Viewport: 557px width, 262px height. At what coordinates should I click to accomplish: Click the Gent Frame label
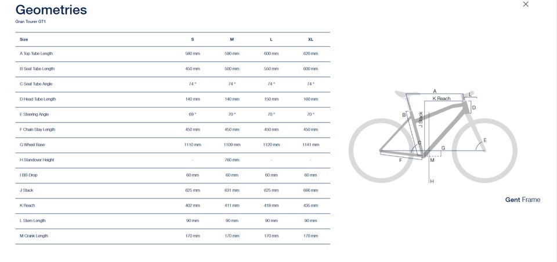(x=523, y=200)
